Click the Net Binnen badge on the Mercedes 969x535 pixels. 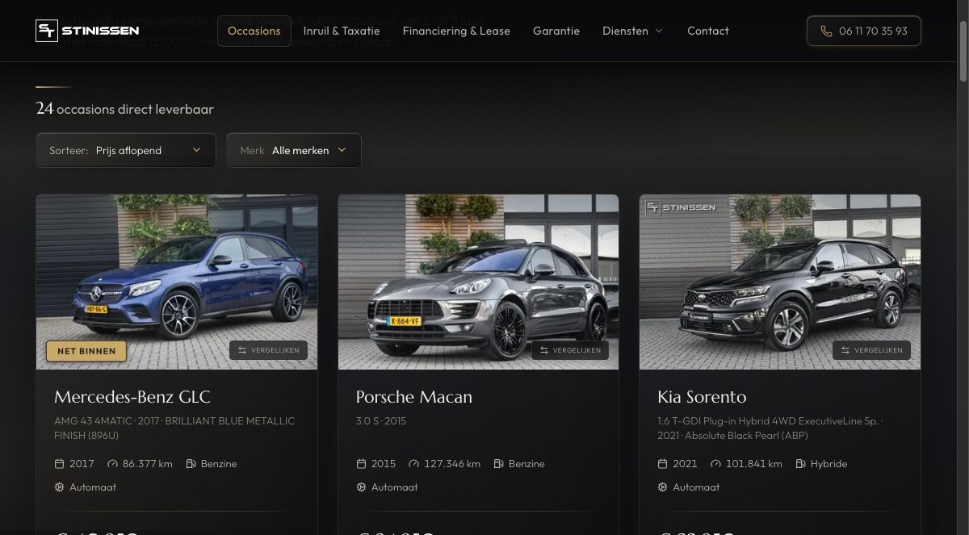click(86, 350)
